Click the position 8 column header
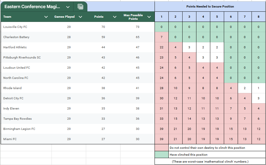 [258, 17]
